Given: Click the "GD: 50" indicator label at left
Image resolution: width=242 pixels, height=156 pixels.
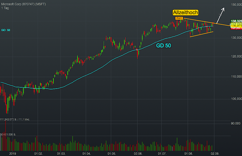Looking at the screenshot, I should click(x=6, y=30).
